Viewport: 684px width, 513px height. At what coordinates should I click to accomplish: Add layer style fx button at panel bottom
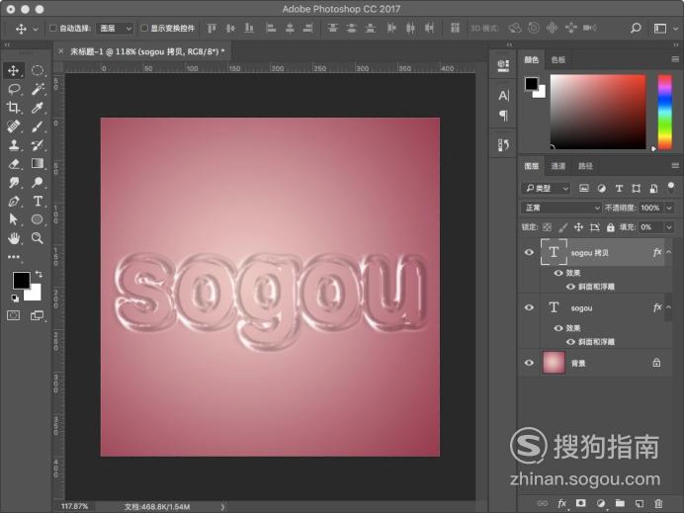pos(562,503)
